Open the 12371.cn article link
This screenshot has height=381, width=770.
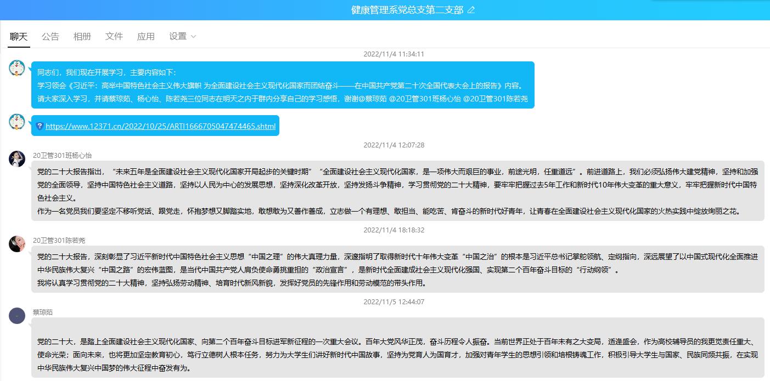pyautogui.click(x=160, y=126)
